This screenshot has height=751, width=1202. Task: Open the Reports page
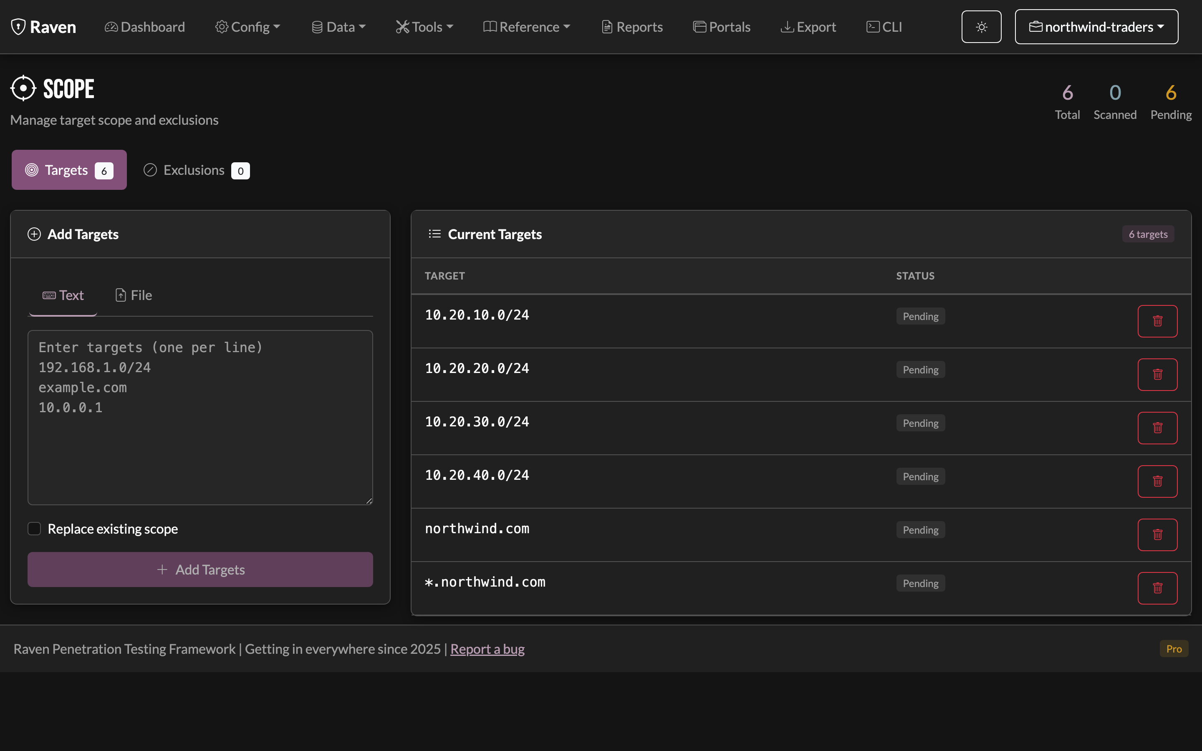point(632,27)
